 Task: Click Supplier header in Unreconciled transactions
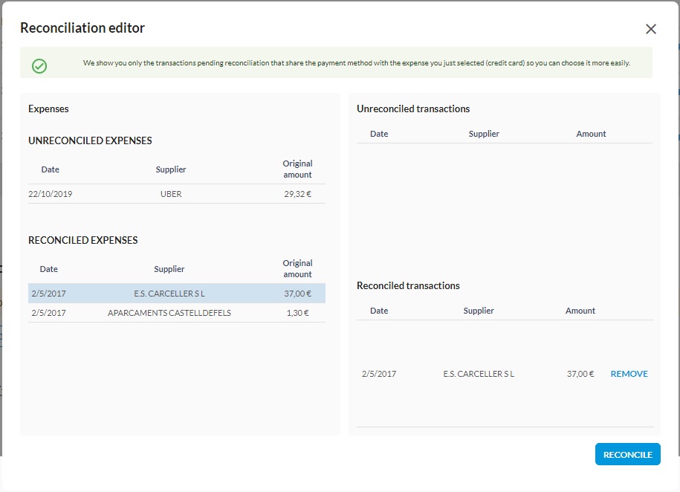tap(484, 134)
